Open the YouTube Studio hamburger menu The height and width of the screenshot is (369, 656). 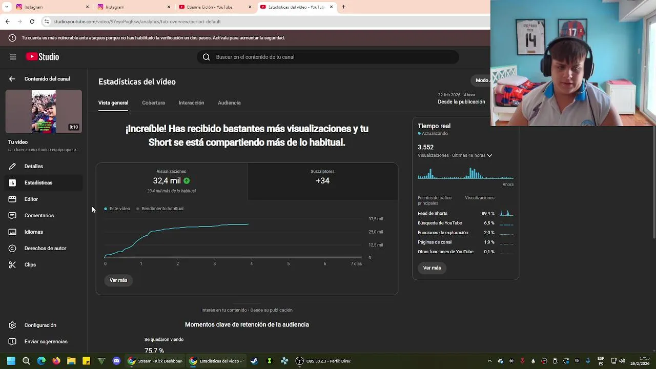coord(13,57)
